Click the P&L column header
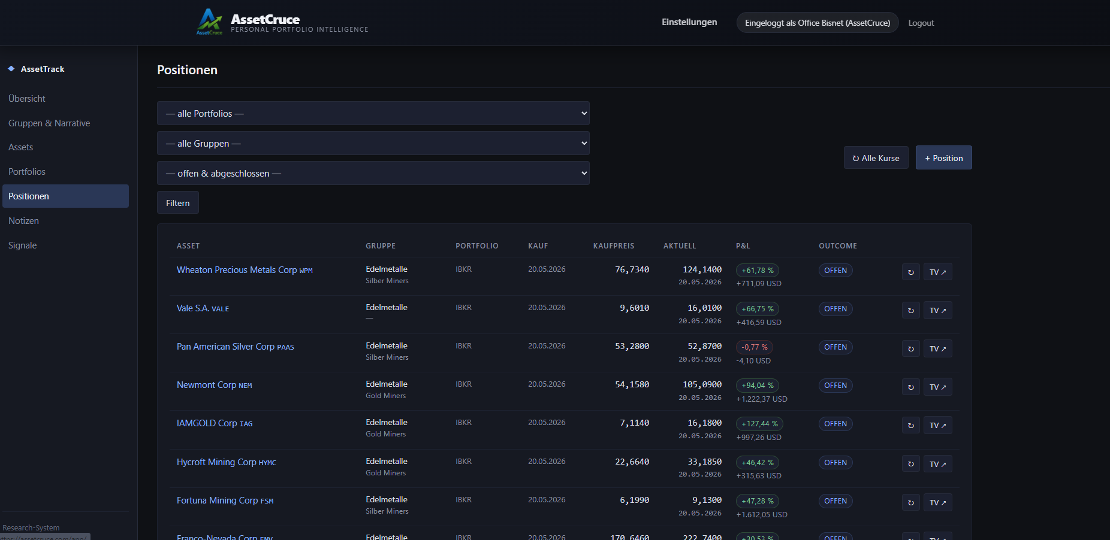The height and width of the screenshot is (540, 1110). pyautogui.click(x=743, y=246)
